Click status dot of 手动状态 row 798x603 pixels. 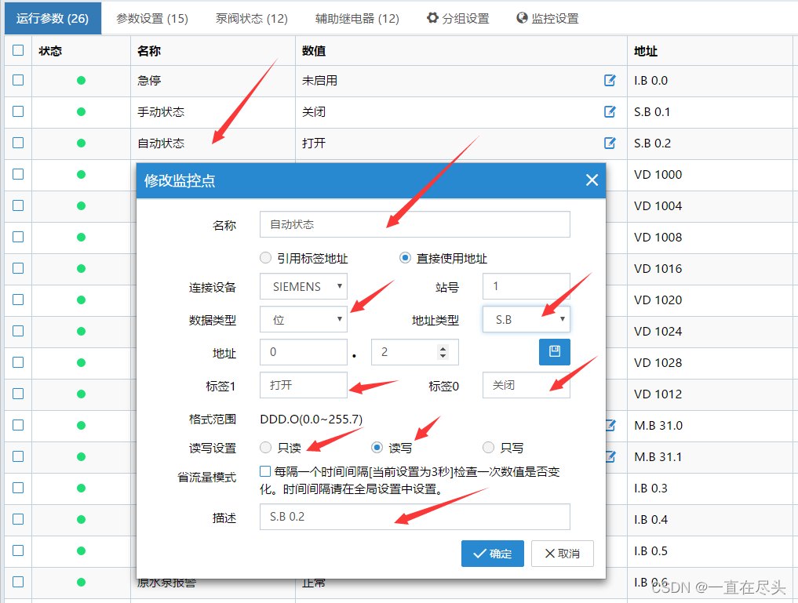[x=81, y=112]
